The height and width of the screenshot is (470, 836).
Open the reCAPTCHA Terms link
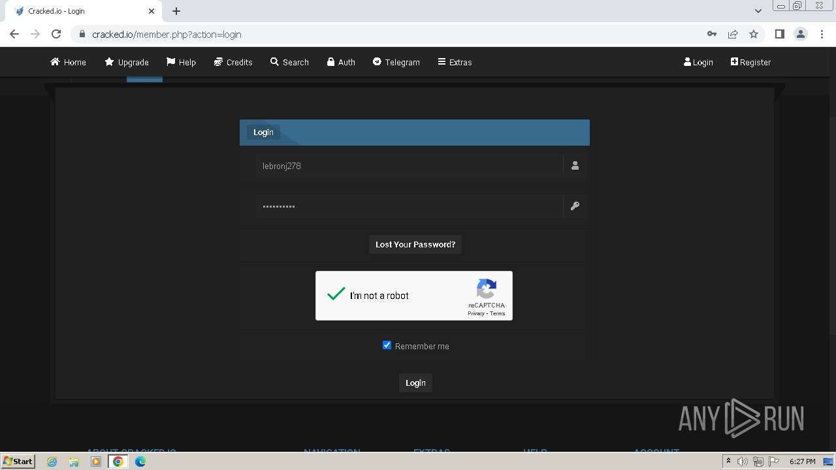point(498,314)
